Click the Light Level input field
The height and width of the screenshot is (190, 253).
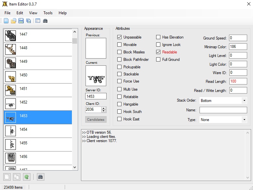pos(238,55)
